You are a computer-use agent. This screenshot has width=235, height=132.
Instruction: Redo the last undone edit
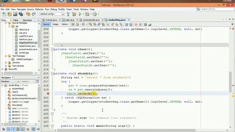tap(34, 14)
